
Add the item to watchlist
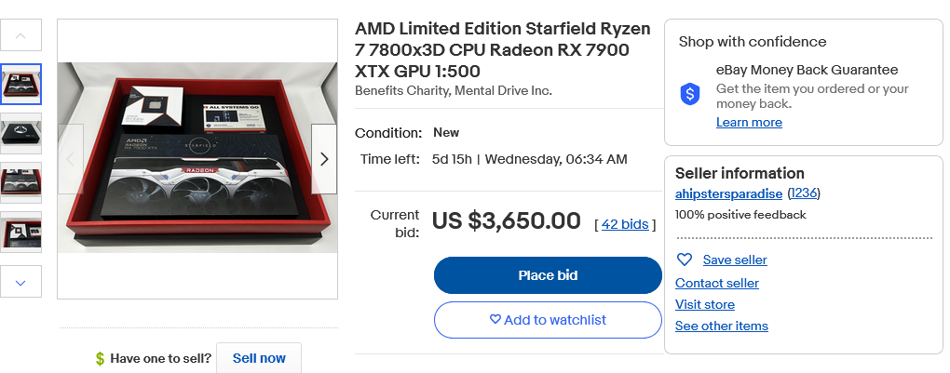pyautogui.click(x=548, y=320)
